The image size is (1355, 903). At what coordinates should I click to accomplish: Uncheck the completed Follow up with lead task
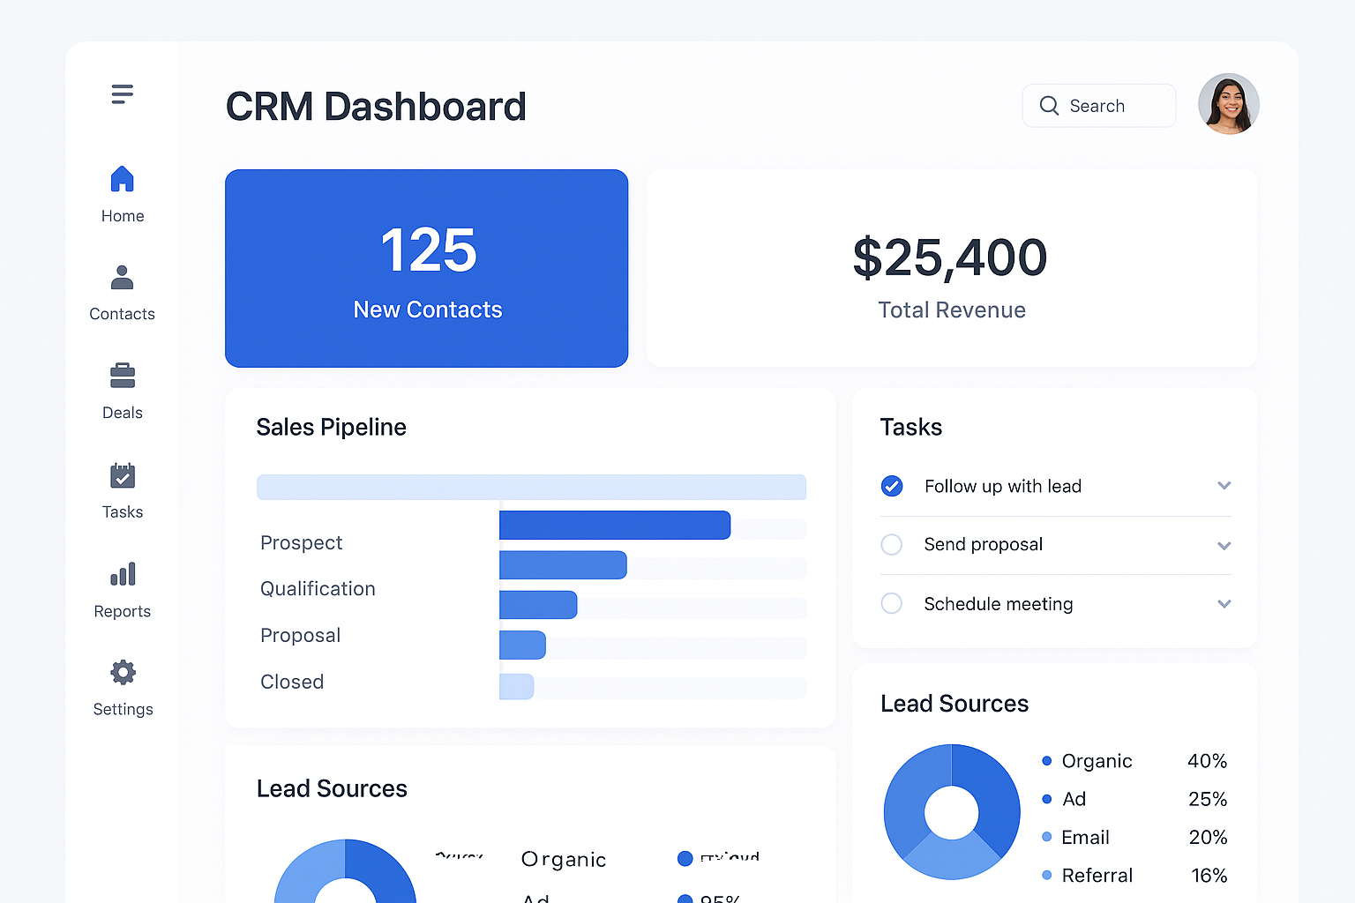point(891,486)
